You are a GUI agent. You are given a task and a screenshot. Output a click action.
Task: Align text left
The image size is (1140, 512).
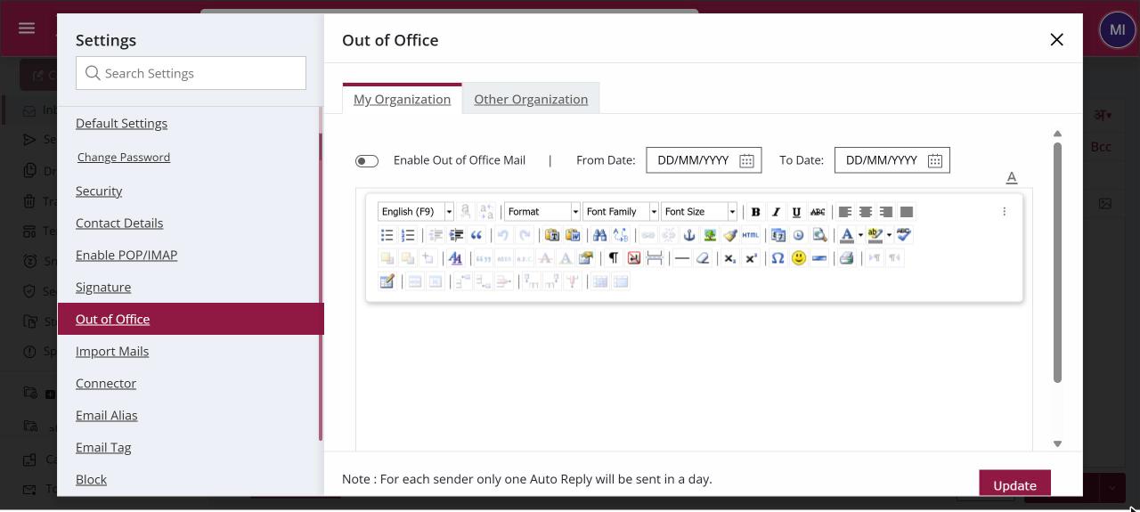pos(844,212)
